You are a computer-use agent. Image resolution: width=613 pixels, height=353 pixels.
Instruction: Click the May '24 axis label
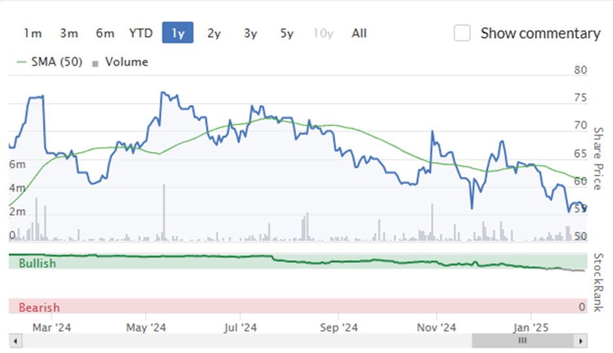(x=146, y=328)
